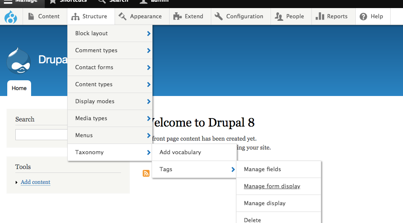Expand the Content types submenu arrow
The image size is (403, 223).
tap(149, 85)
